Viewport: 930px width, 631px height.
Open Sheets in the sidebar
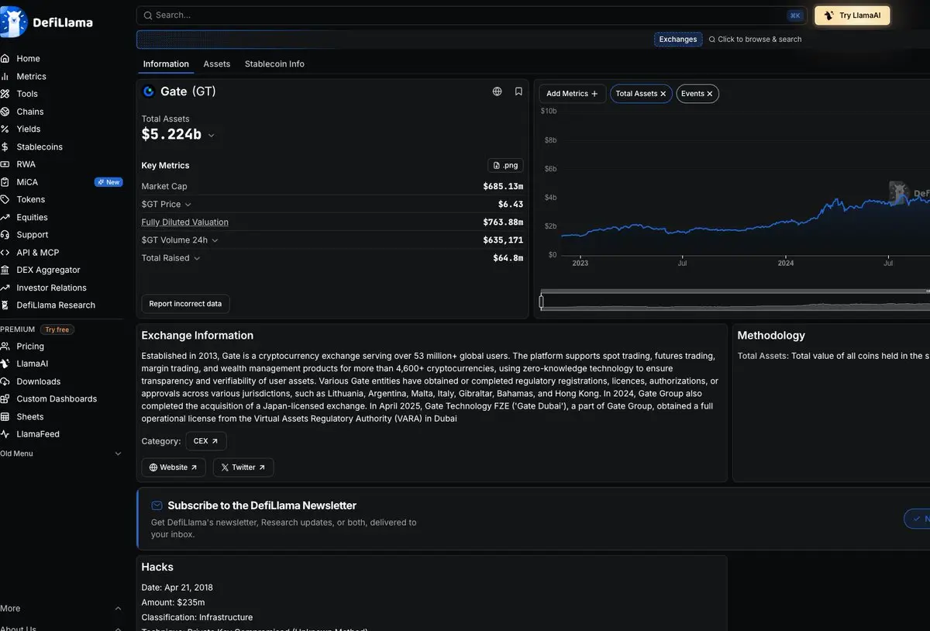click(x=30, y=416)
